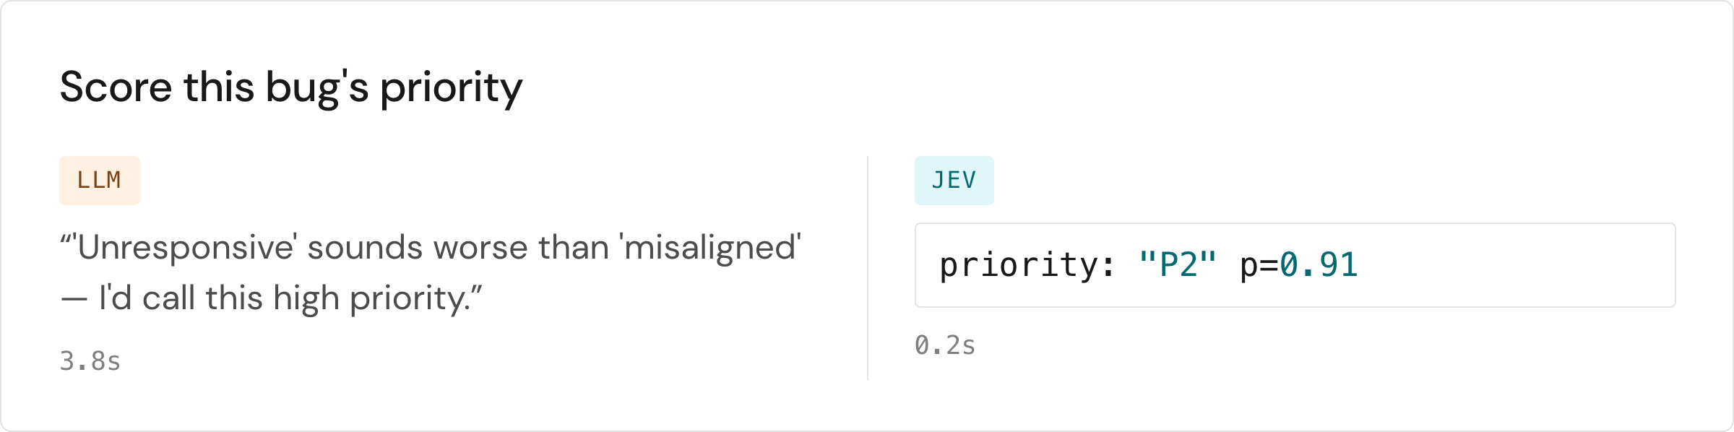Click the teal JEV badge
The image size is (1734, 432).
tap(954, 181)
